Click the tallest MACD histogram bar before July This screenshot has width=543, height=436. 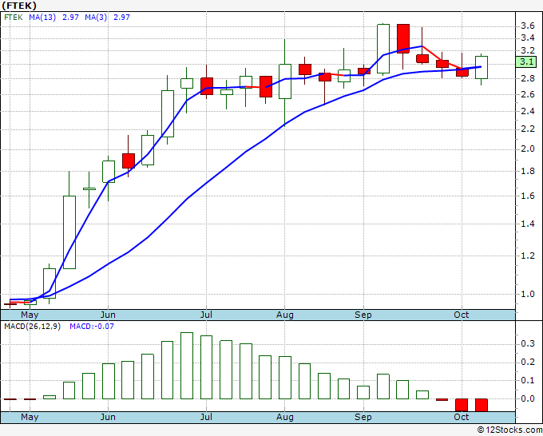(187, 366)
